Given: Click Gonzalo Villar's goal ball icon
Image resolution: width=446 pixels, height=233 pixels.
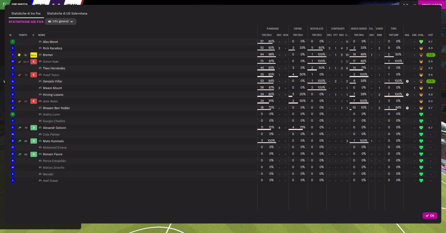Looking at the screenshot, I should tap(407, 81).
